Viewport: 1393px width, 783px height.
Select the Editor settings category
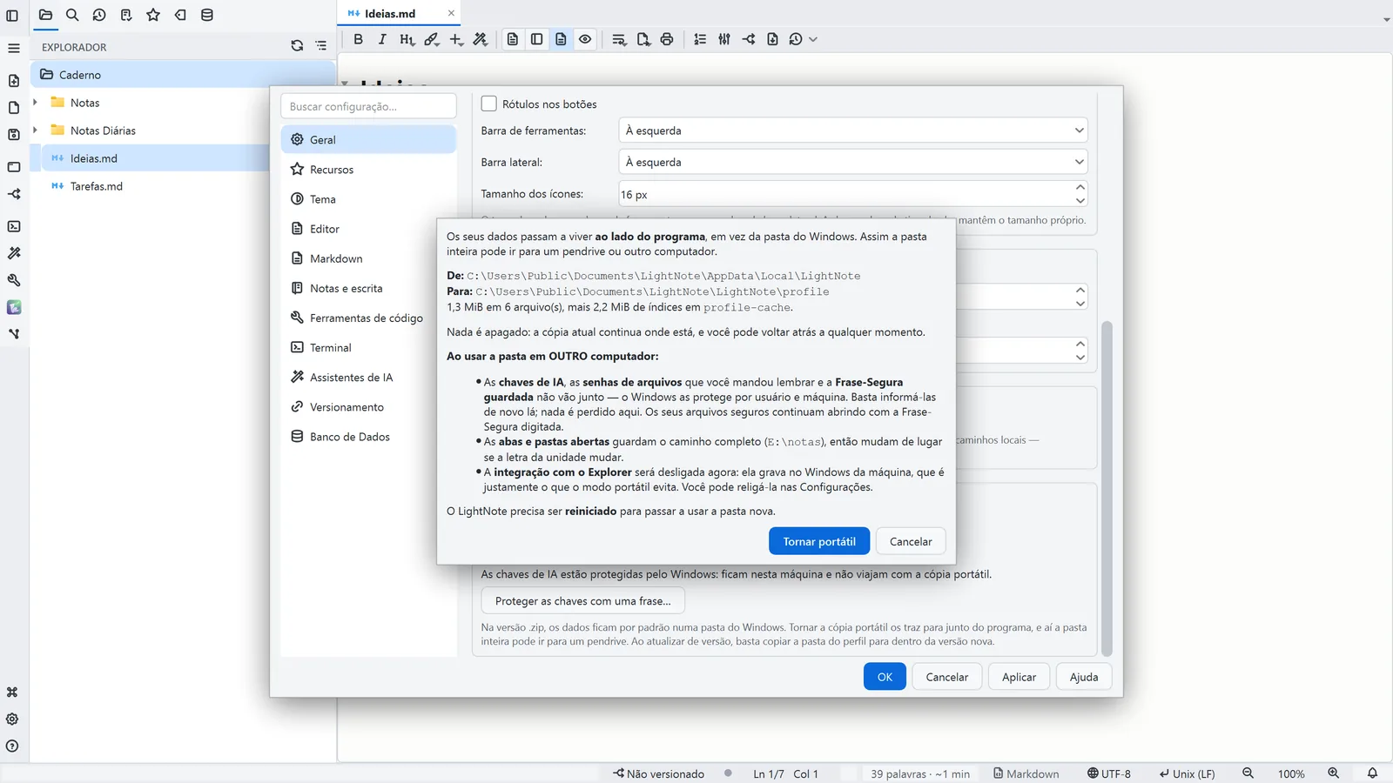(x=368, y=229)
